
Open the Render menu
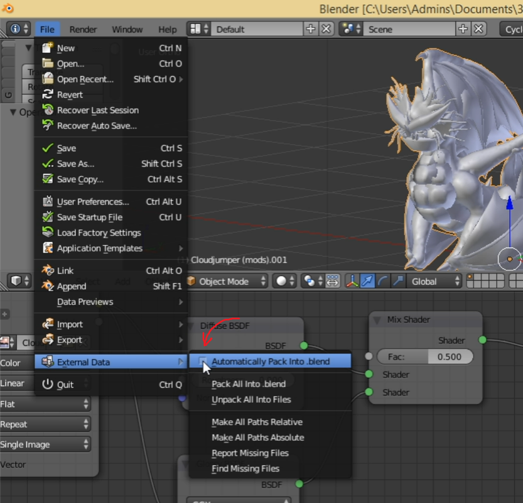pos(83,30)
